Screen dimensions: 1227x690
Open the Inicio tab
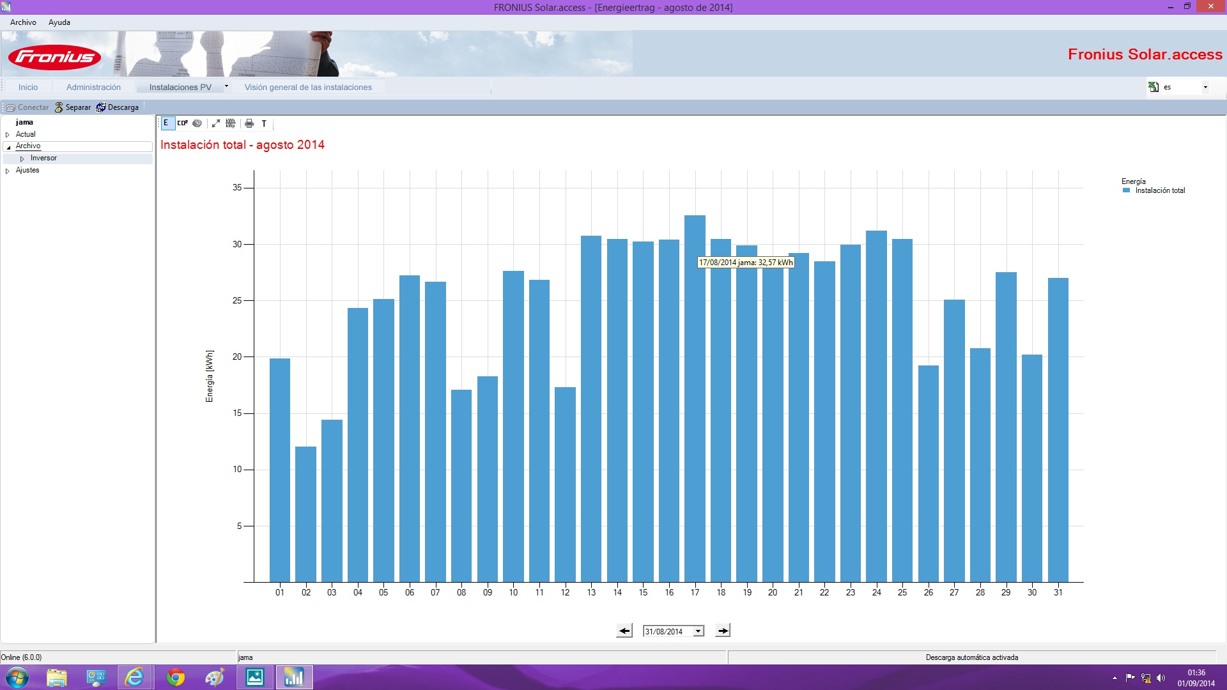point(28,87)
